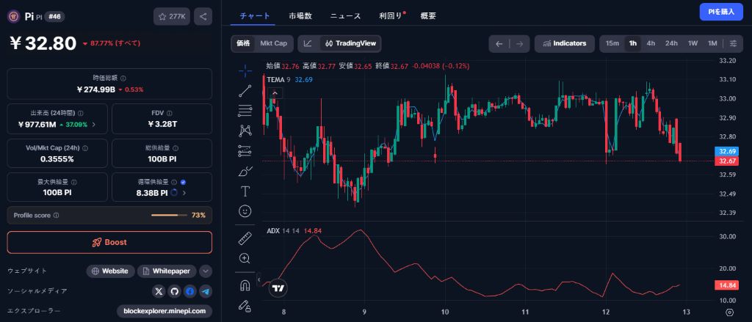Show info for FDV
The image size is (752, 322).
pos(170,113)
